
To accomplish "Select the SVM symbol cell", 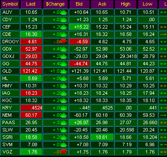I will [10, 144].
